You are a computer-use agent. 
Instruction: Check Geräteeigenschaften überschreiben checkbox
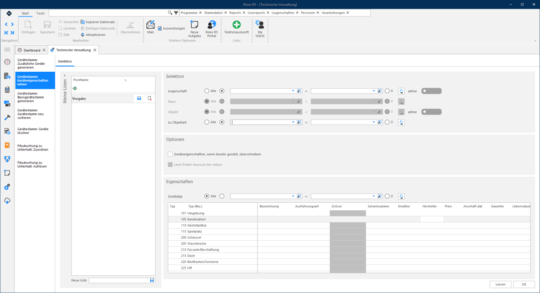coord(170,154)
